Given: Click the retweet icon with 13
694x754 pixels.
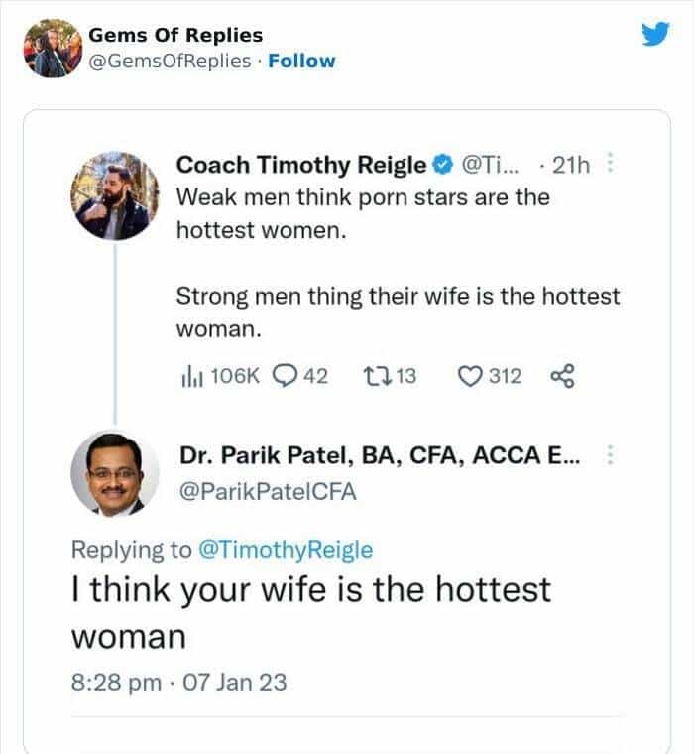Looking at the screenshot, I should coord(377,376).
